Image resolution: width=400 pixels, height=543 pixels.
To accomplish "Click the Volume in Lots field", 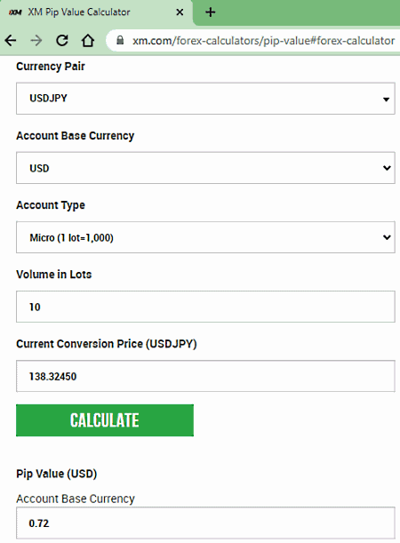I will [205, 307].
